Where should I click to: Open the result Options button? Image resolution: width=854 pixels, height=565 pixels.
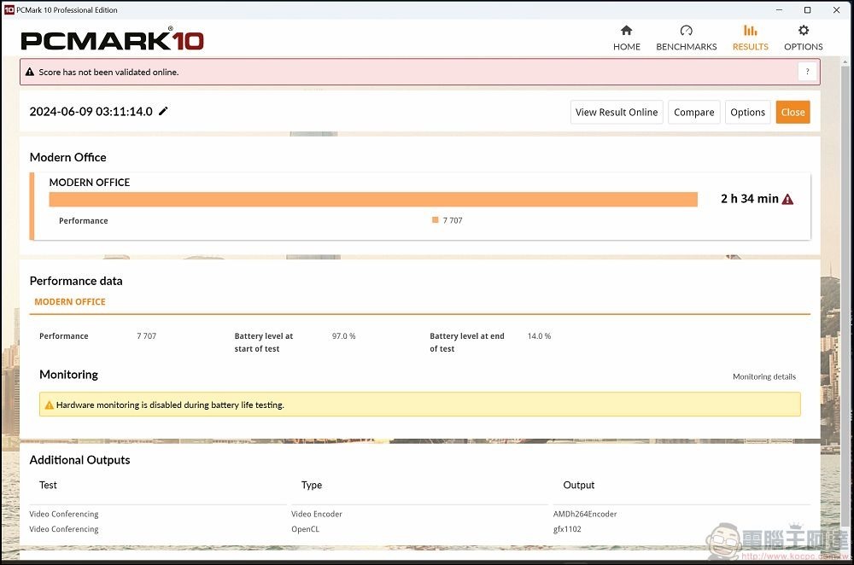[x=747, y=112]
